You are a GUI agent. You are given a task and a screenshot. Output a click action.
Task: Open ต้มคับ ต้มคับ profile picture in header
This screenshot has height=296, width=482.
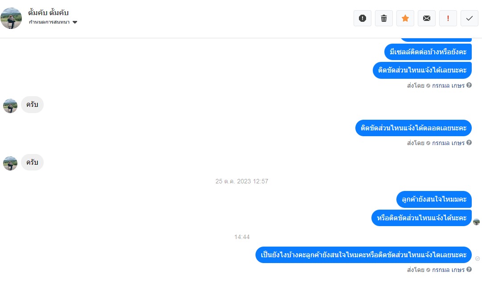[12, 18]
